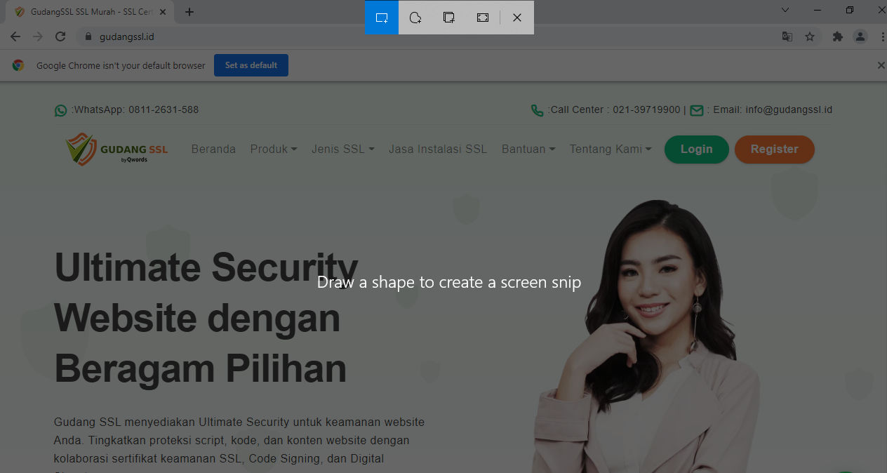Go back in Chrome
This screenshot has width=887, height=473.
pos(15,36)
